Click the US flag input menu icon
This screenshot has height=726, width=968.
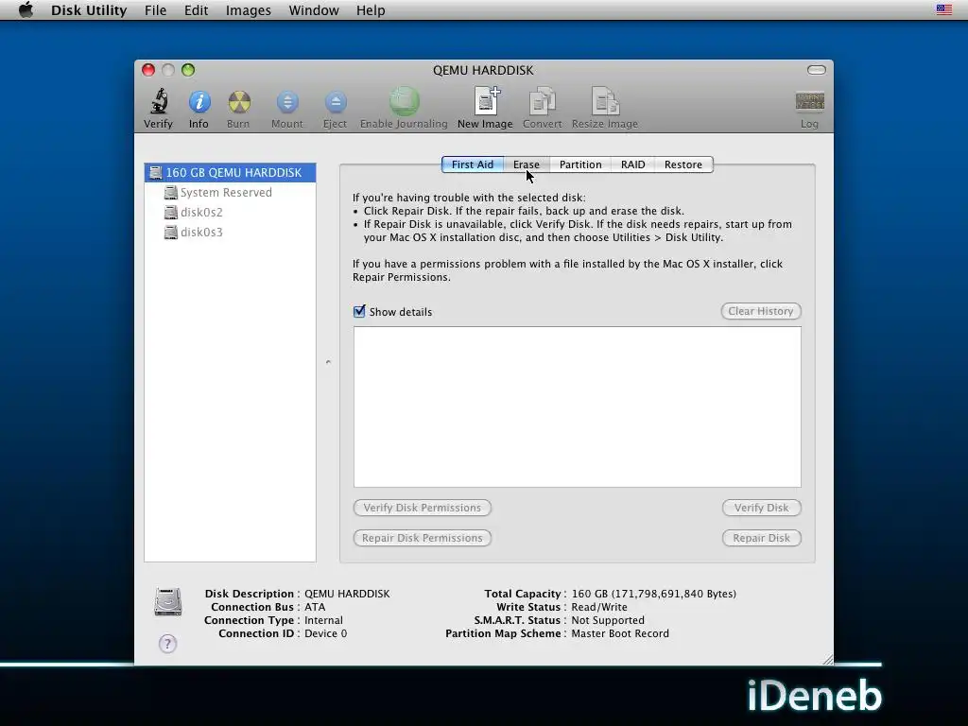(x=943, y=9)
